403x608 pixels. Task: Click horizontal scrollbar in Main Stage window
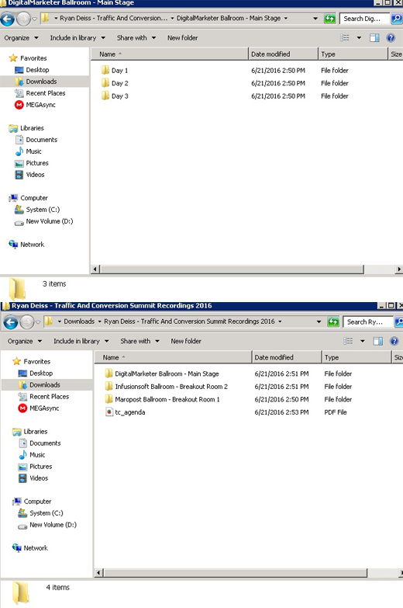232,269
